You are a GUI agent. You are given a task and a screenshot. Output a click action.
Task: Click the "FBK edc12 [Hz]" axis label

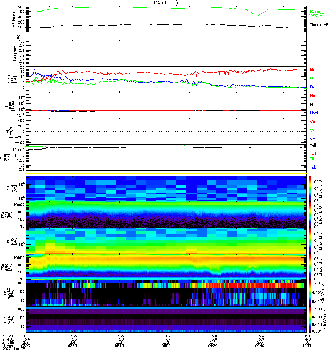pyautogui.click(x=9, y=293)
